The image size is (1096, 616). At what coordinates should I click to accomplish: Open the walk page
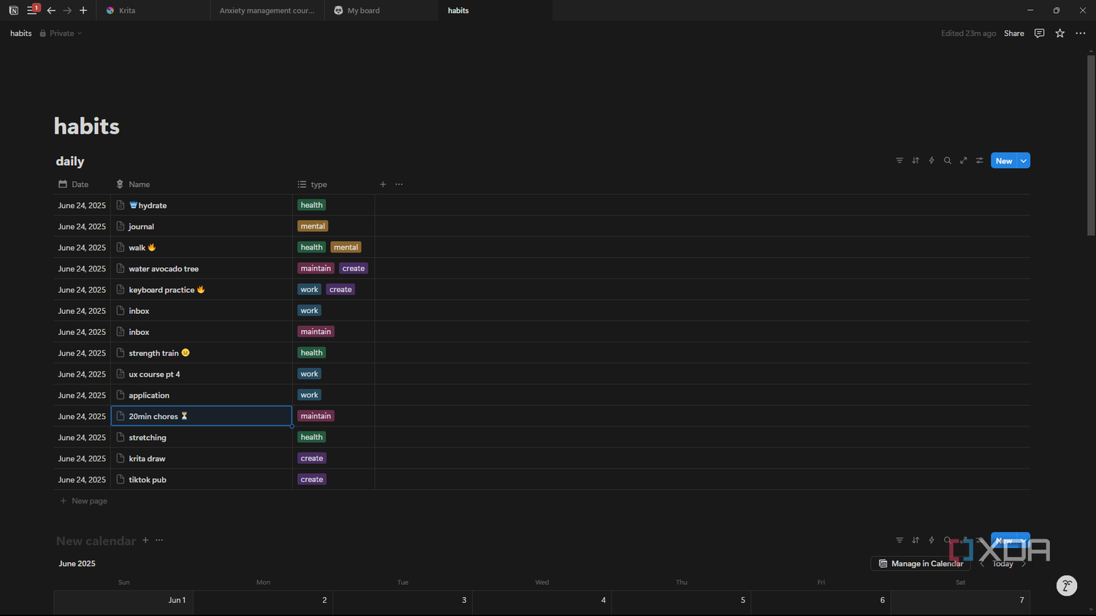point(142,248)
